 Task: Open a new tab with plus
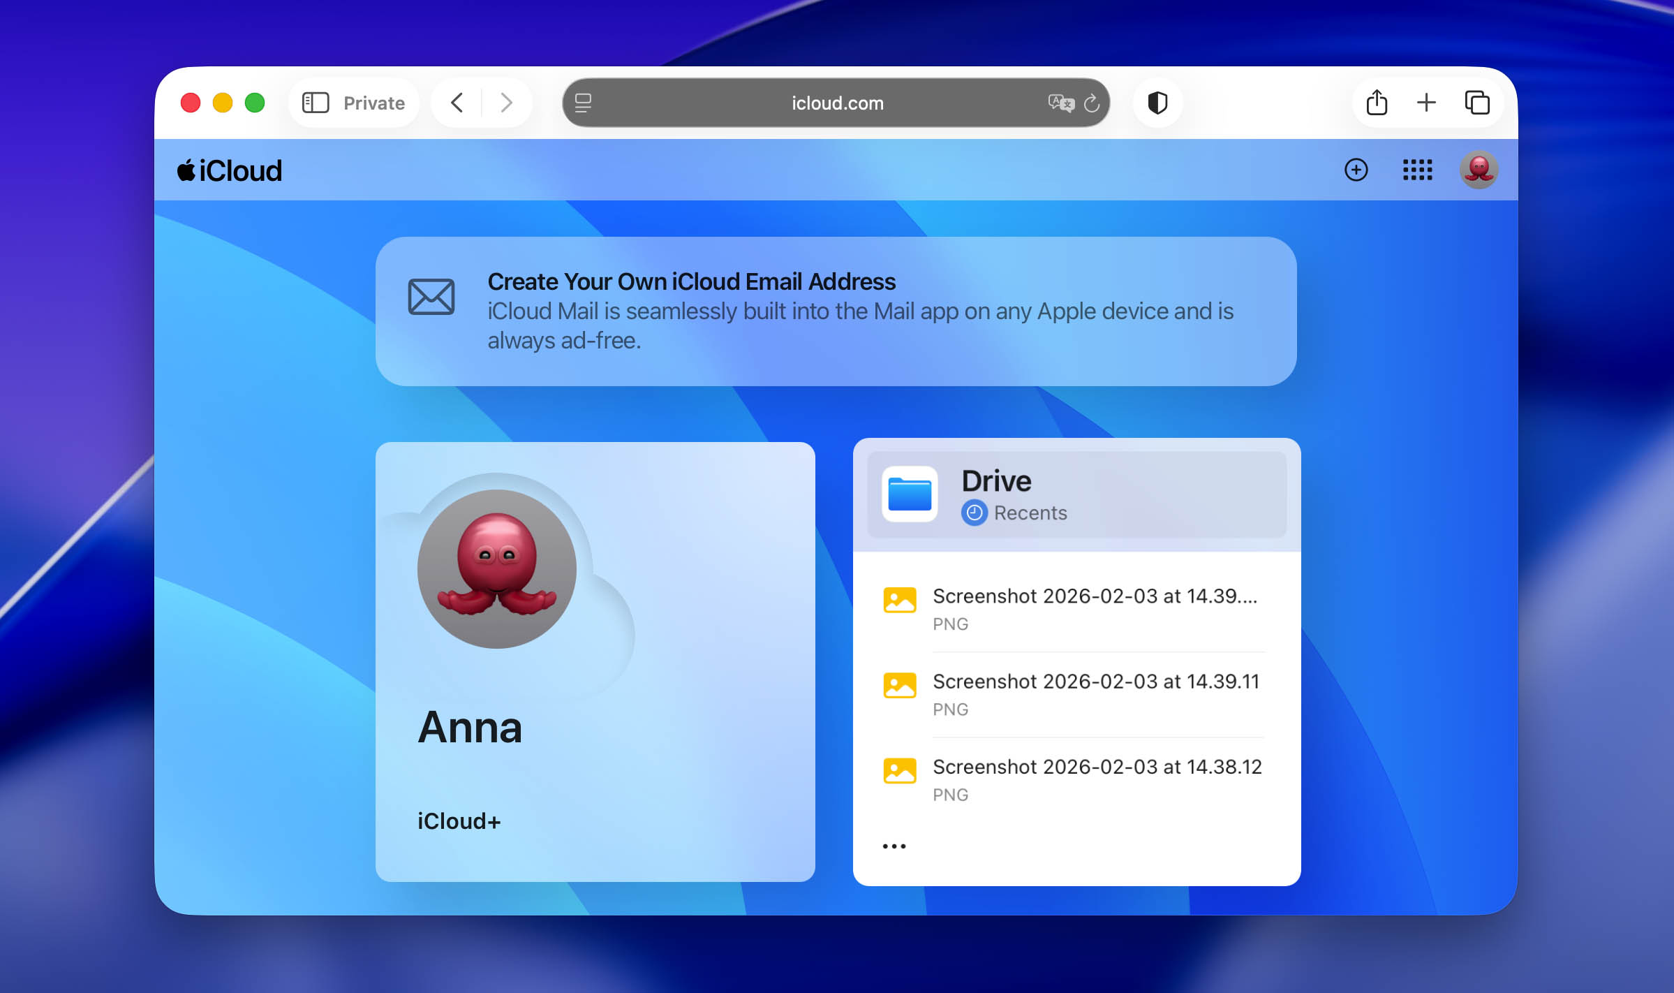(x=1426, y=103)
